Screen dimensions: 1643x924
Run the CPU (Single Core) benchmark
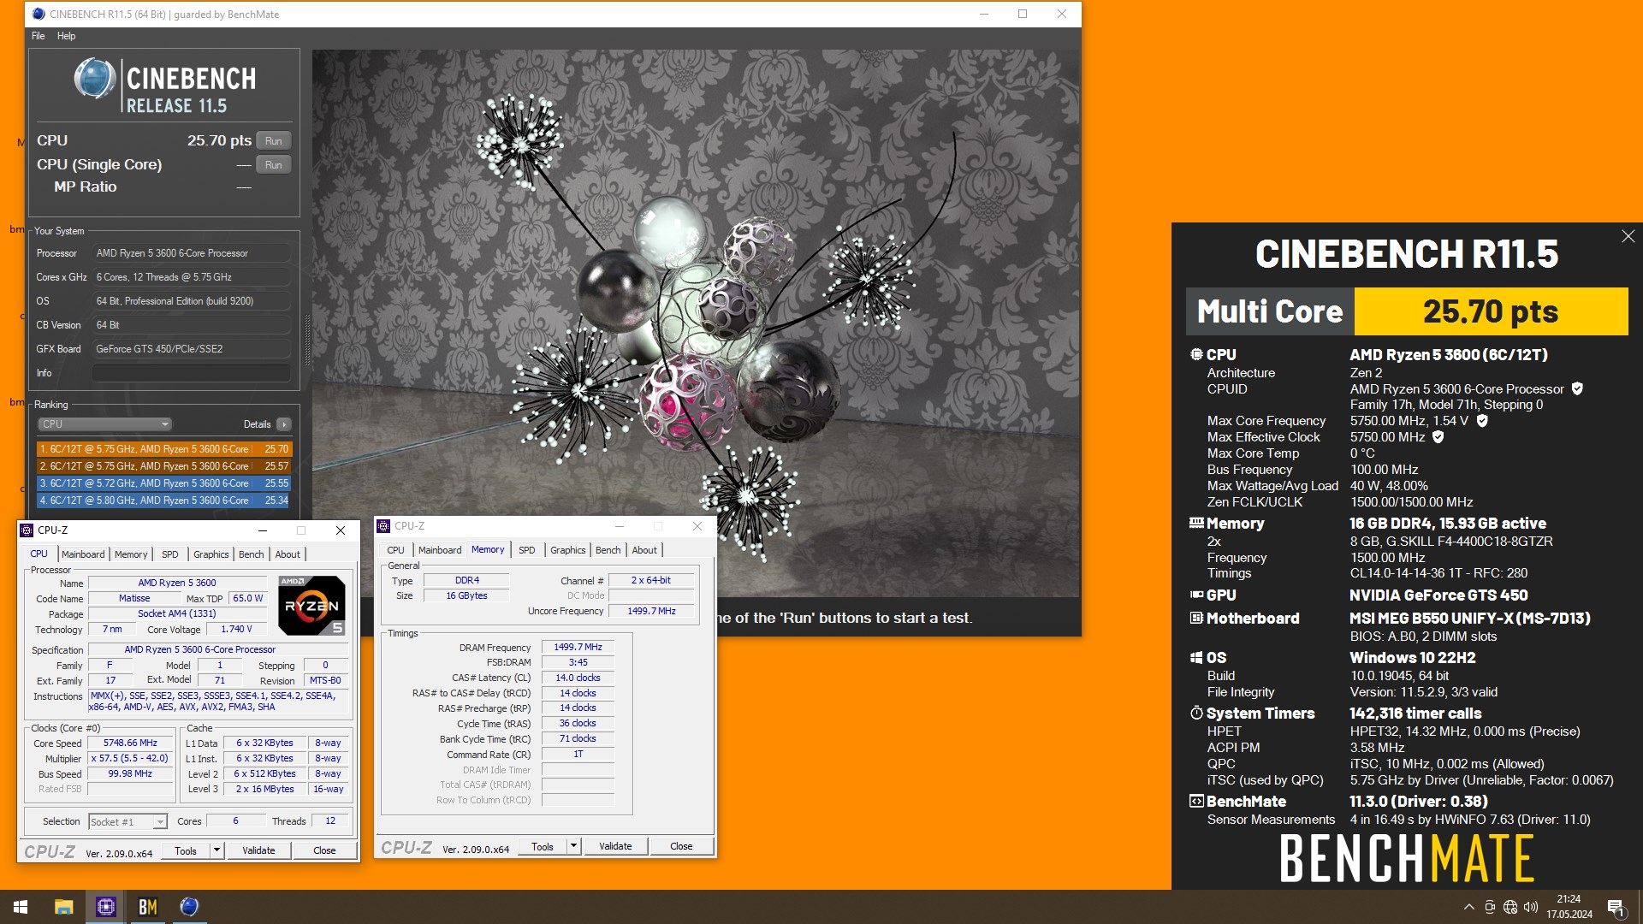274,165
